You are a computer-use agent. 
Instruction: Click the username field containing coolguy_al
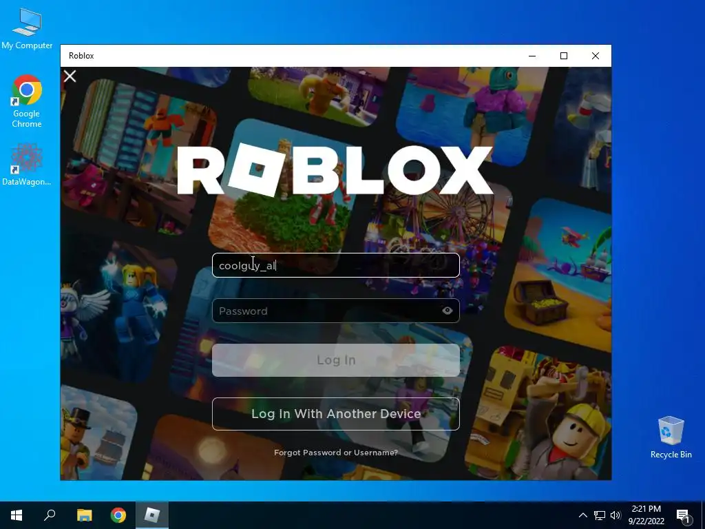point(336,265)
